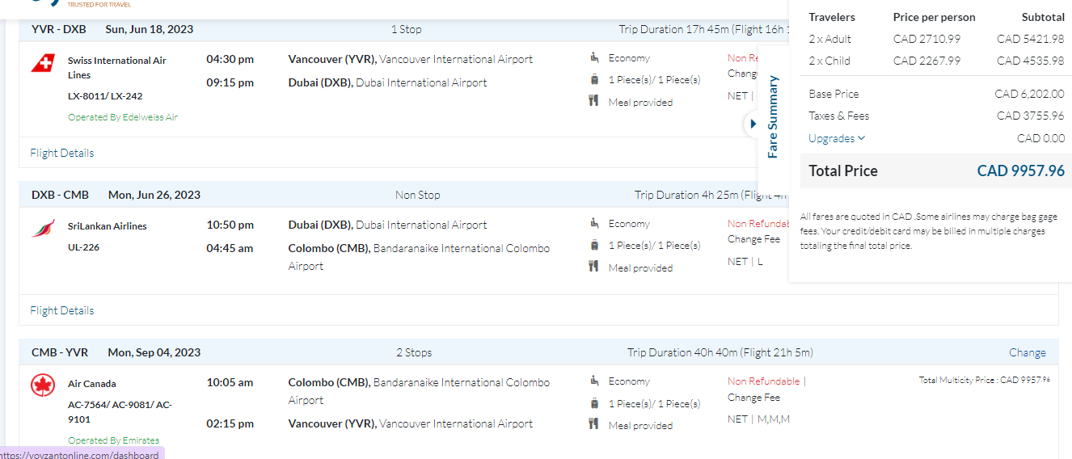Click Change Fee on the SriLankan flight
This screenshot has width=1072, height=459.
(x=753, y=239)
